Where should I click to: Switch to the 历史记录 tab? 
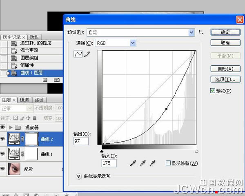[x=12, y=37]
